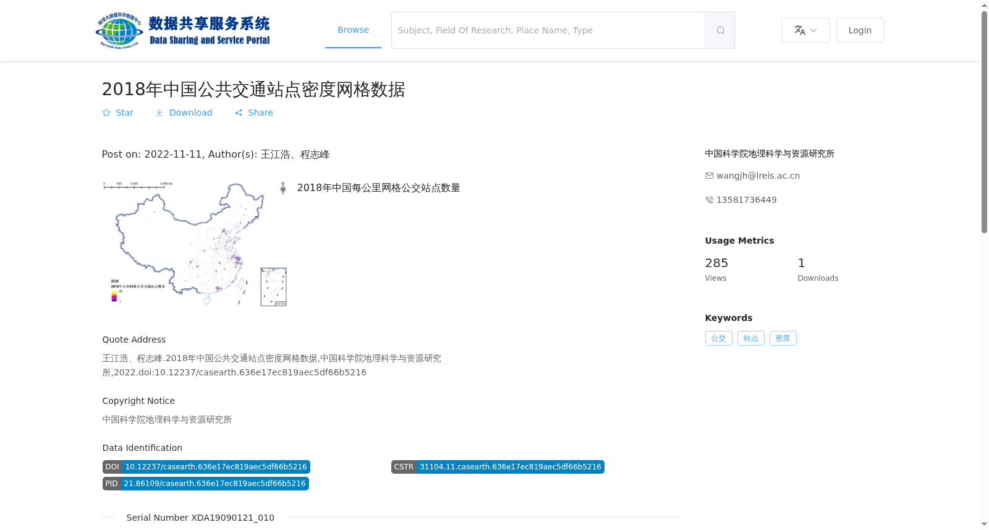Viewport: 989px width, 530px height.
Task: Click the 285 Views metric
Action: tap(716, 270)
